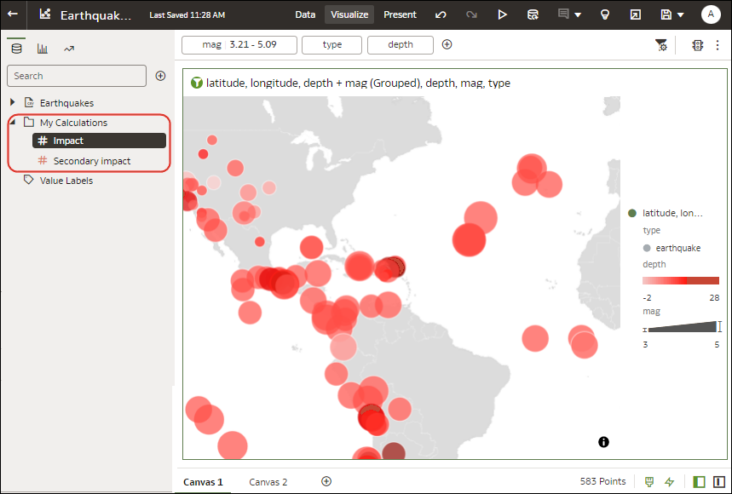Open the Analytics trend-line icon pane

69,48
